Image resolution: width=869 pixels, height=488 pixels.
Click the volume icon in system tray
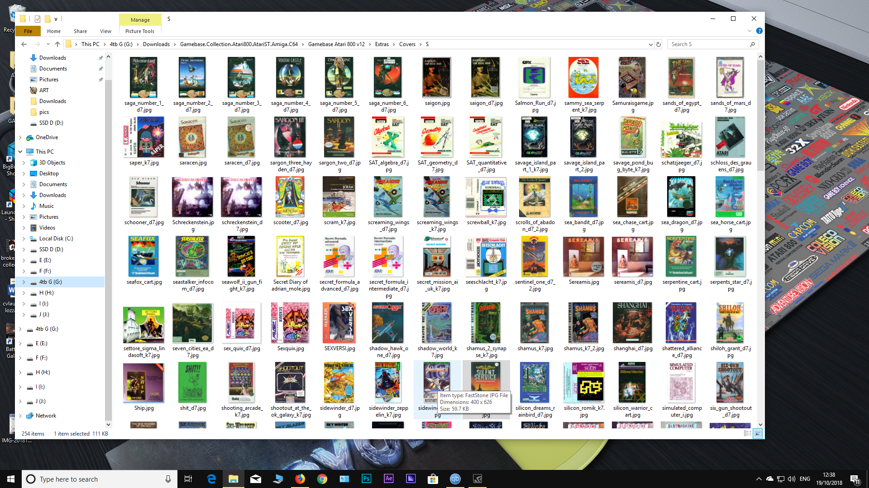pyautogui.click(x=791, y=479)
